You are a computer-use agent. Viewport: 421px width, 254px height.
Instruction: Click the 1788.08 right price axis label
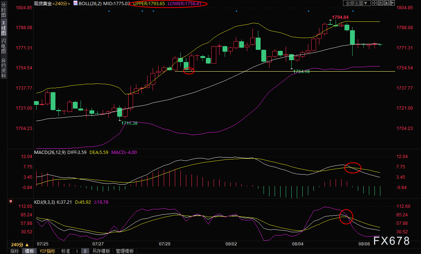pos(405,28)
